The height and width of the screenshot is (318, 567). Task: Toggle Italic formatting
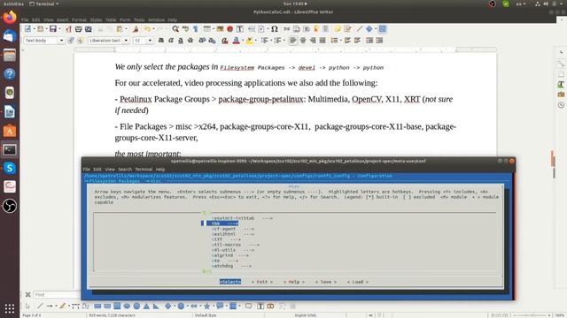[171, 41]
